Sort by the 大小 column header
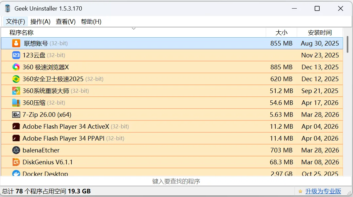The width and height of the screenshot is (353, 197). point(281,33)
